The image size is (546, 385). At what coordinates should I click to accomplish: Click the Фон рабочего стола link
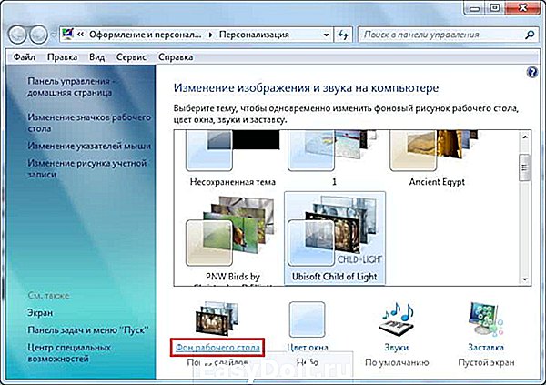[x=217, y=348]
